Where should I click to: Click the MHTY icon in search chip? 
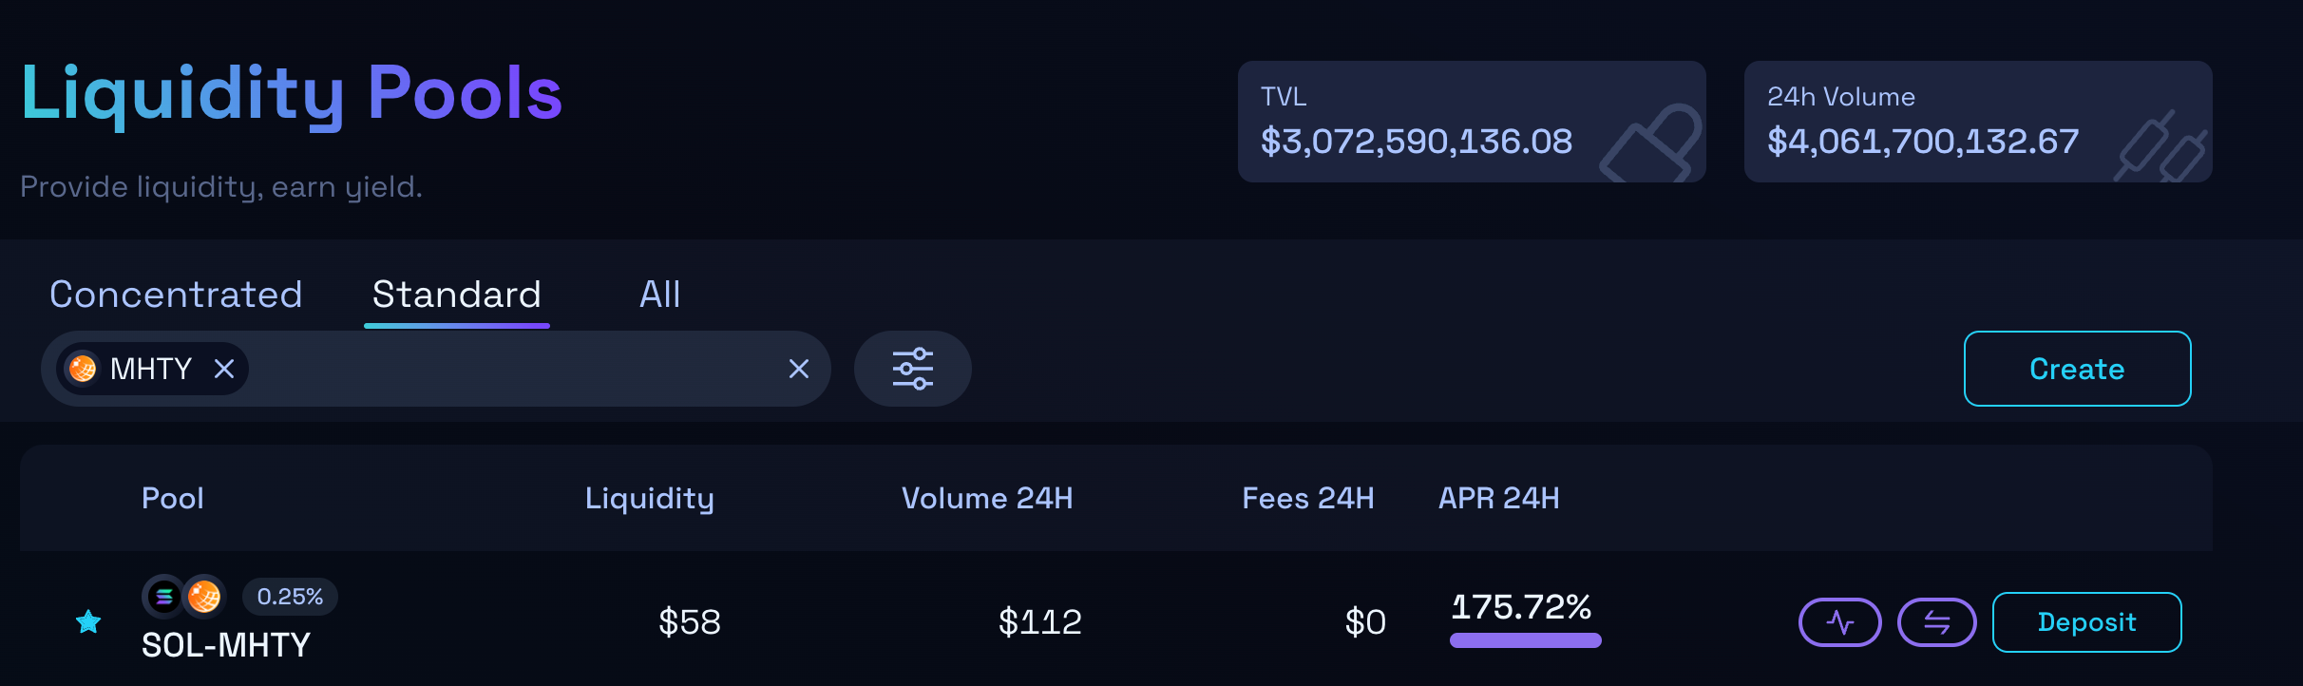[x=83, y=369]
